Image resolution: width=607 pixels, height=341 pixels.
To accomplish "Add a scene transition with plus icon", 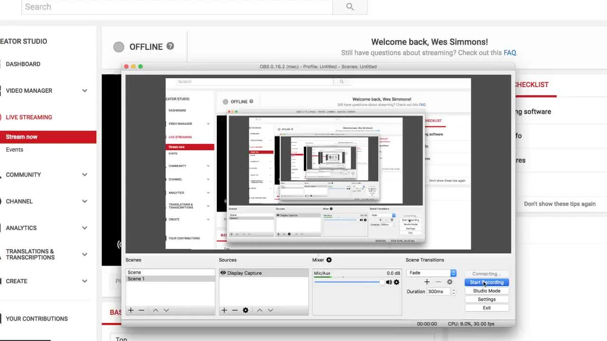I will 427,282.
